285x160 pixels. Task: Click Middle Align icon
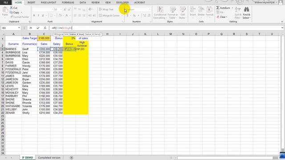[x=79, y=9]
